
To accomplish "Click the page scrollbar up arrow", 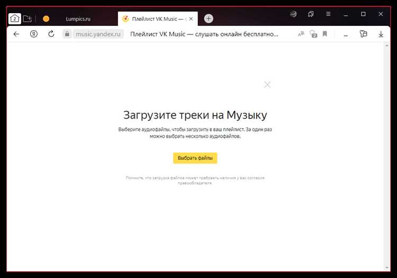I will pyautogui.click(x=387, y=46).
